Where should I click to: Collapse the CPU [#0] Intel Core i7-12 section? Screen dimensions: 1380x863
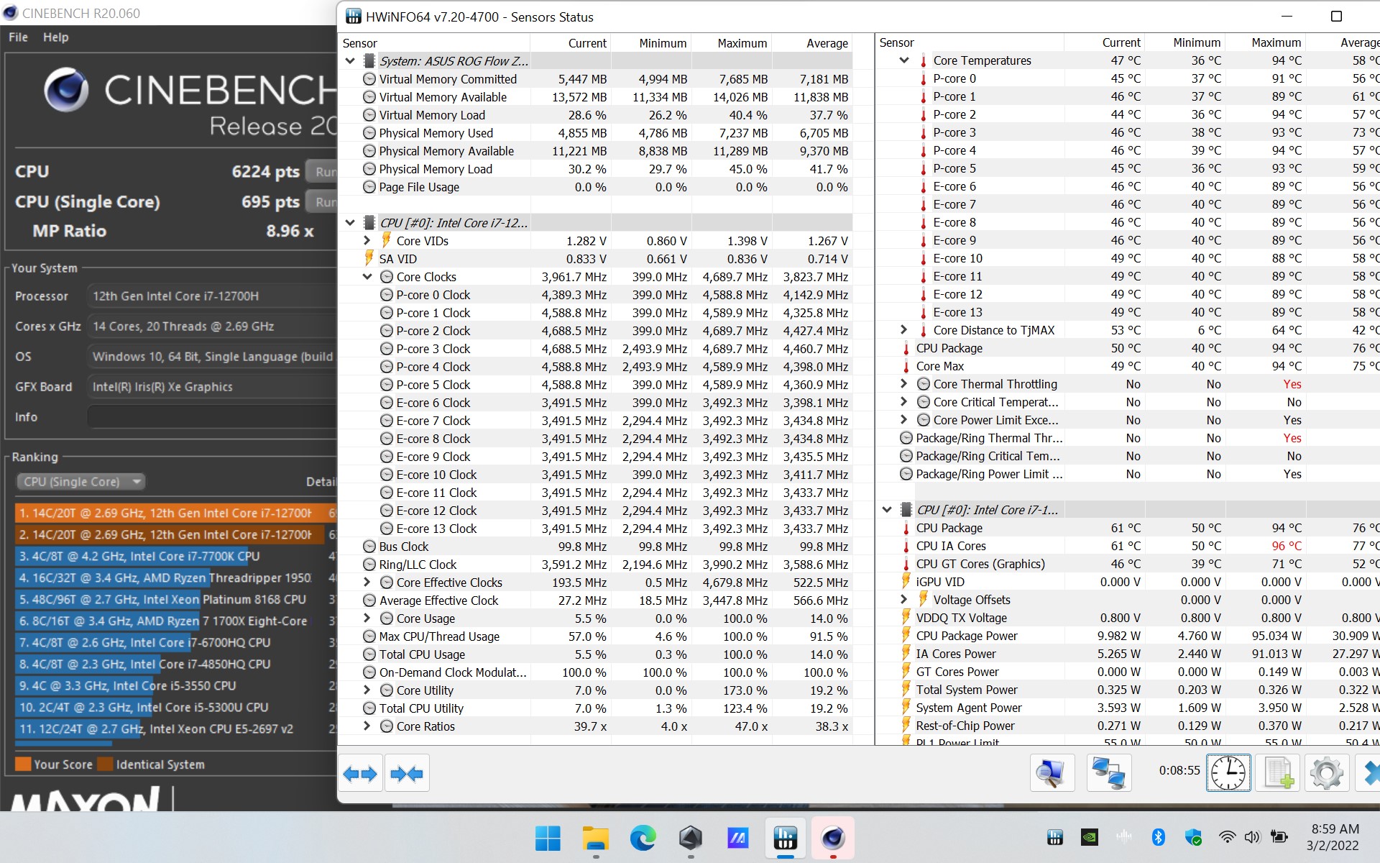point(350,223)
